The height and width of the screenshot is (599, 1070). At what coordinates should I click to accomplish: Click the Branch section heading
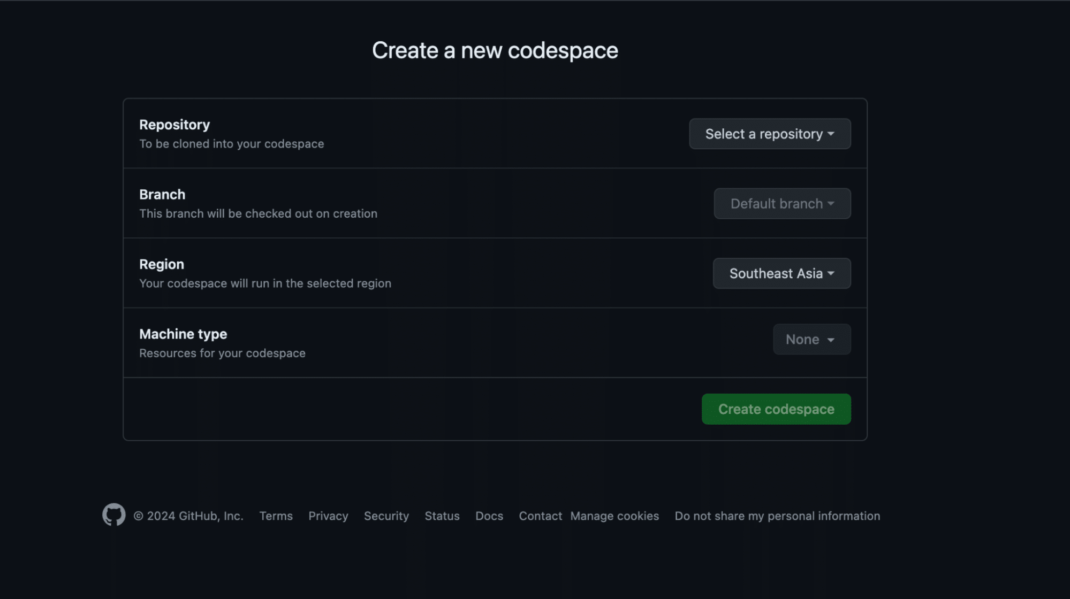[162, 194]
